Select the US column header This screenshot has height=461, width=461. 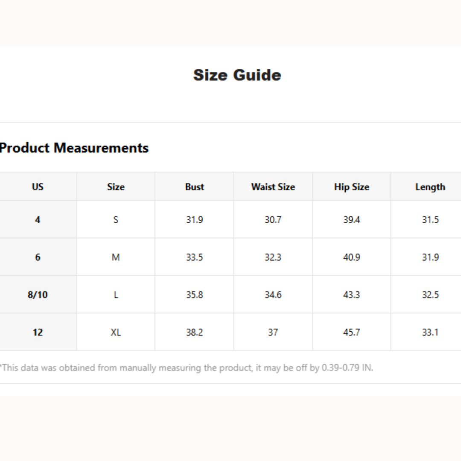click(38, 187)
